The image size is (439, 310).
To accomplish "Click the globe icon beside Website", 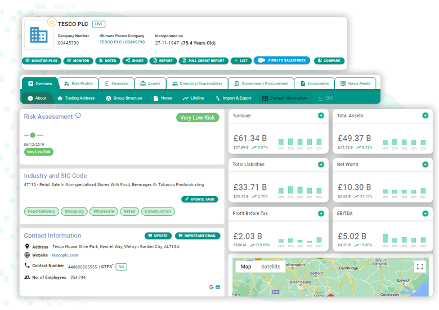I will coord(27,255).
